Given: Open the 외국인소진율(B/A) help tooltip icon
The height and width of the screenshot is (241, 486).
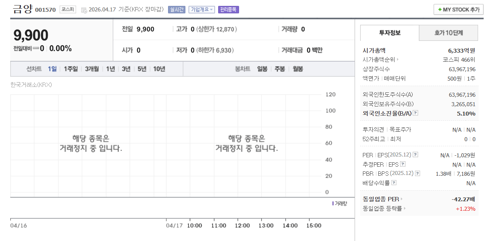Looking at the screenshot, I should (x=415, y=113).
